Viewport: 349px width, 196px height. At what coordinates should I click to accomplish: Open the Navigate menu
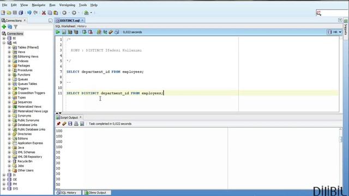coord(39,5)
